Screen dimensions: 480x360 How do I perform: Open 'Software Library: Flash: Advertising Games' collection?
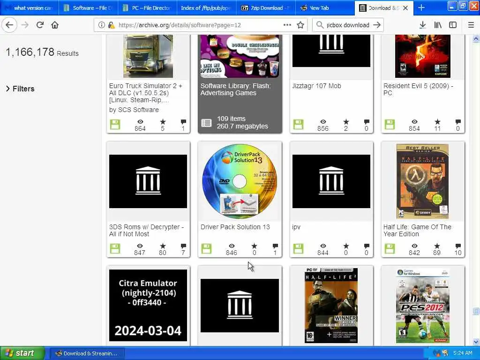click(235, 90)
